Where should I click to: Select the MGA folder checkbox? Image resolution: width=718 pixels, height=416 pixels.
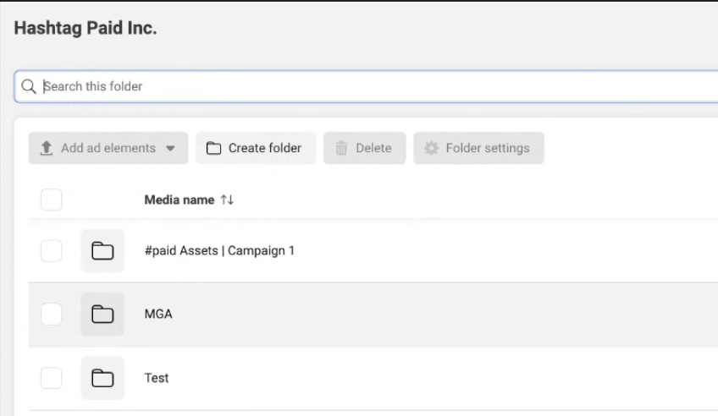coord(52,314)
